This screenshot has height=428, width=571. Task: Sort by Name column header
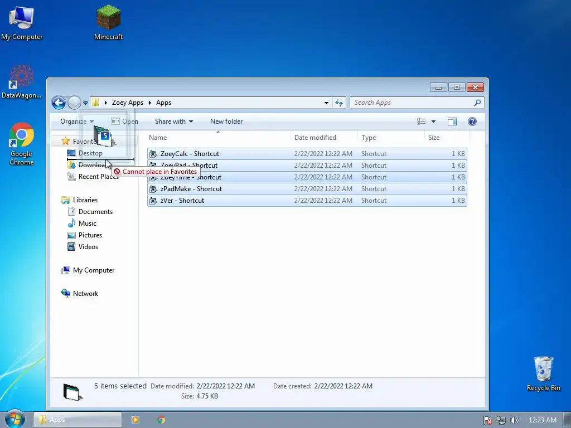[x=219, y=138]
